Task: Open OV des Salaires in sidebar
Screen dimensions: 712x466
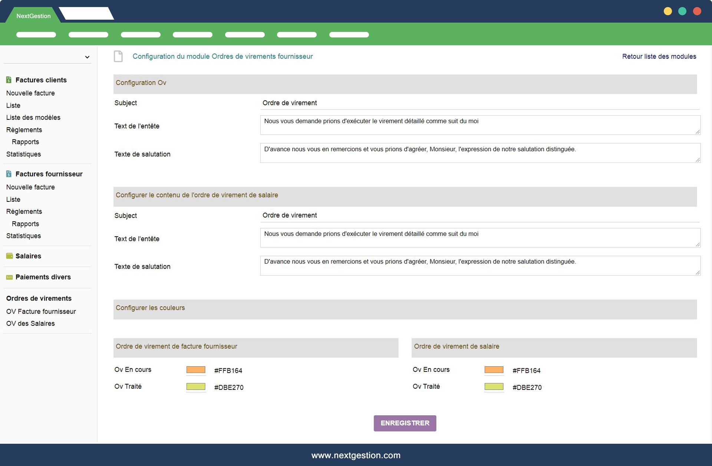Action: coord(30,324)
